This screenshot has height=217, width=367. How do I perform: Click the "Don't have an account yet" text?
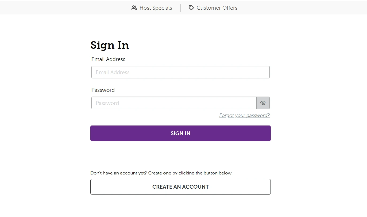click(161, 173)
